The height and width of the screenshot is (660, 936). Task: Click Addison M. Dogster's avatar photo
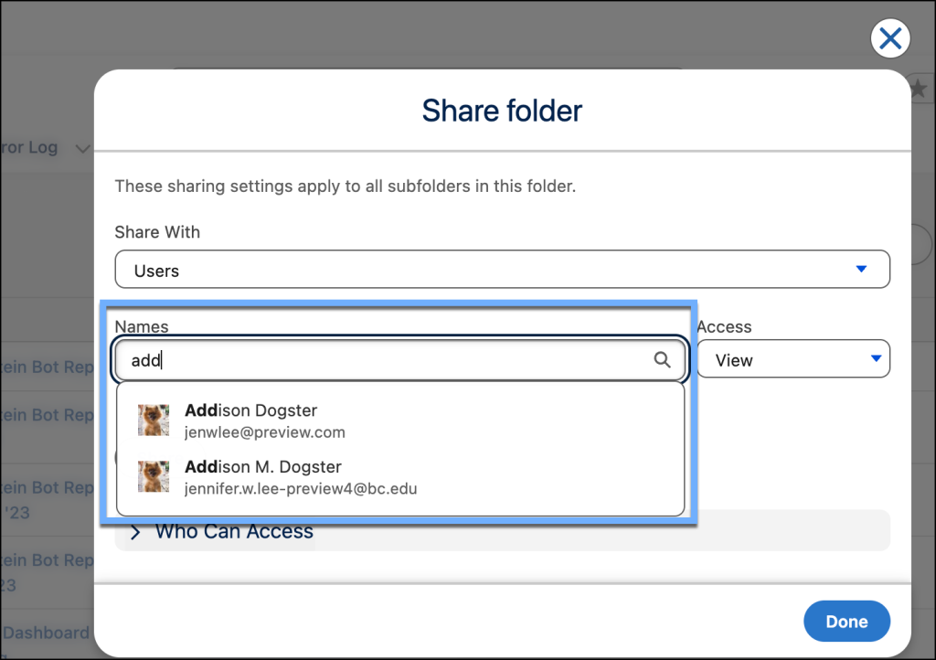154,476
